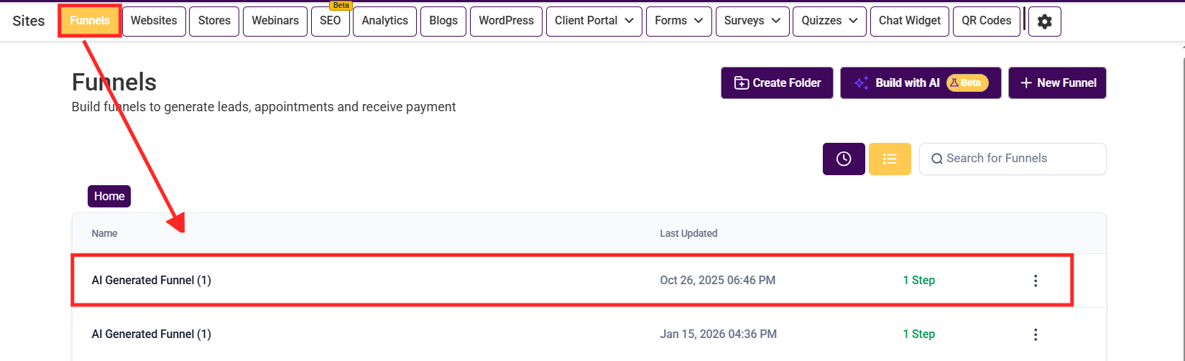Open the QR Codes tab

(986, 22)
